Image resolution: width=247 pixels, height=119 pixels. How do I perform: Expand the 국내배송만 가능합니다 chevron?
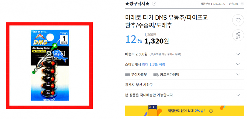pyautogui.click(x=238, y=95)
